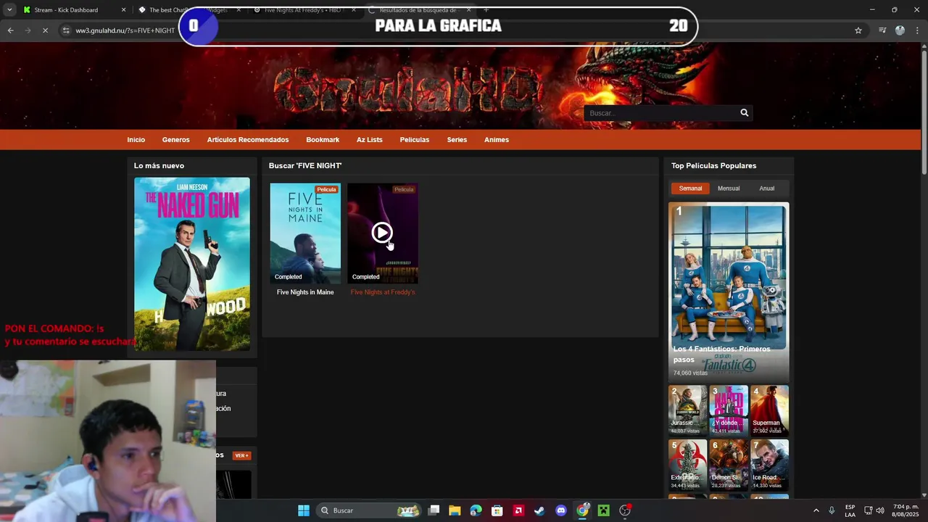This screenshot has height=522, width=928.
Task: Open File Explorer from the taskbar
Action: coord(455,510)
